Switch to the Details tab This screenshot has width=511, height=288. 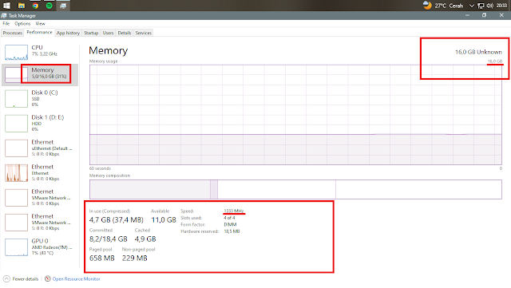[x=125, y=33]
